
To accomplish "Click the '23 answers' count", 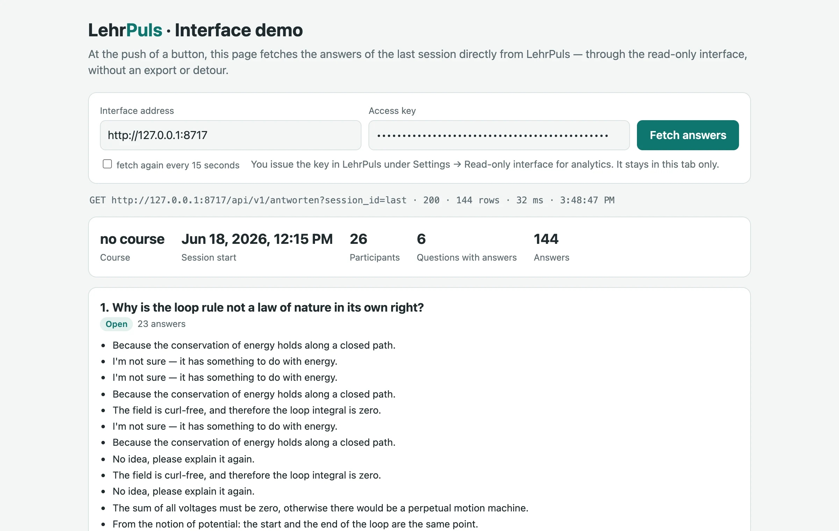I will (x=162, y=324).
